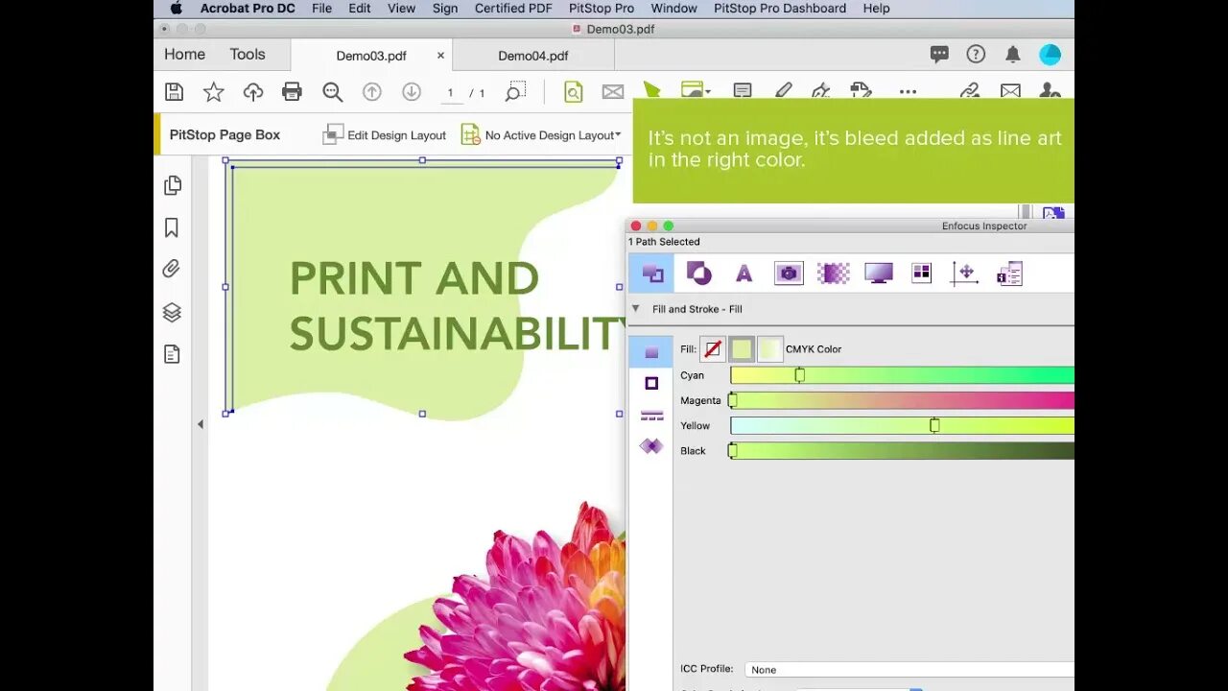The width and height of the screenshot is (1228, 691).
Task: Open the comment note tool
Action: coord(743,90)
